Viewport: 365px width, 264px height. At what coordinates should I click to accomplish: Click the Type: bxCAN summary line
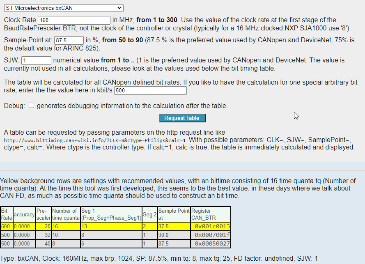click(159, 258)
